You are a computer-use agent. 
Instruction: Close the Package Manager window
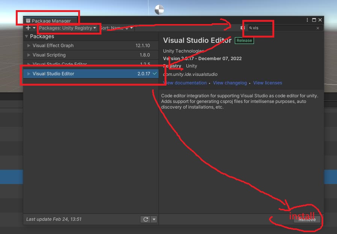pos(320,20)
